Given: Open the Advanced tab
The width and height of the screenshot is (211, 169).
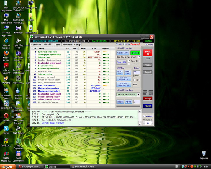Looking at the screenshot, I should (67, 45).
